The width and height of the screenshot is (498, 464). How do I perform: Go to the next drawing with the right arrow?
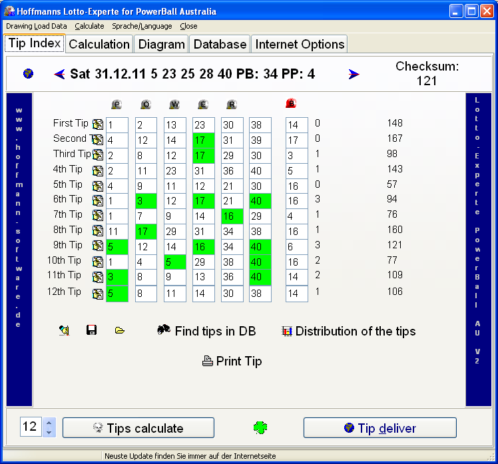point(354,74)
